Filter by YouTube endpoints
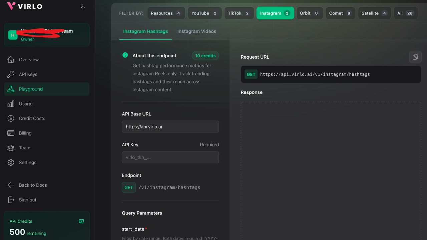 (x=204, y=13)
